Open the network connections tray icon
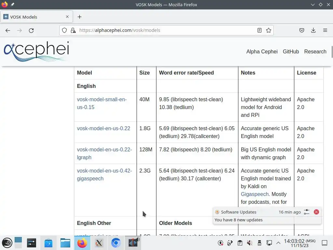Screen dimensions: 333x250 click(x=269, y=243)
